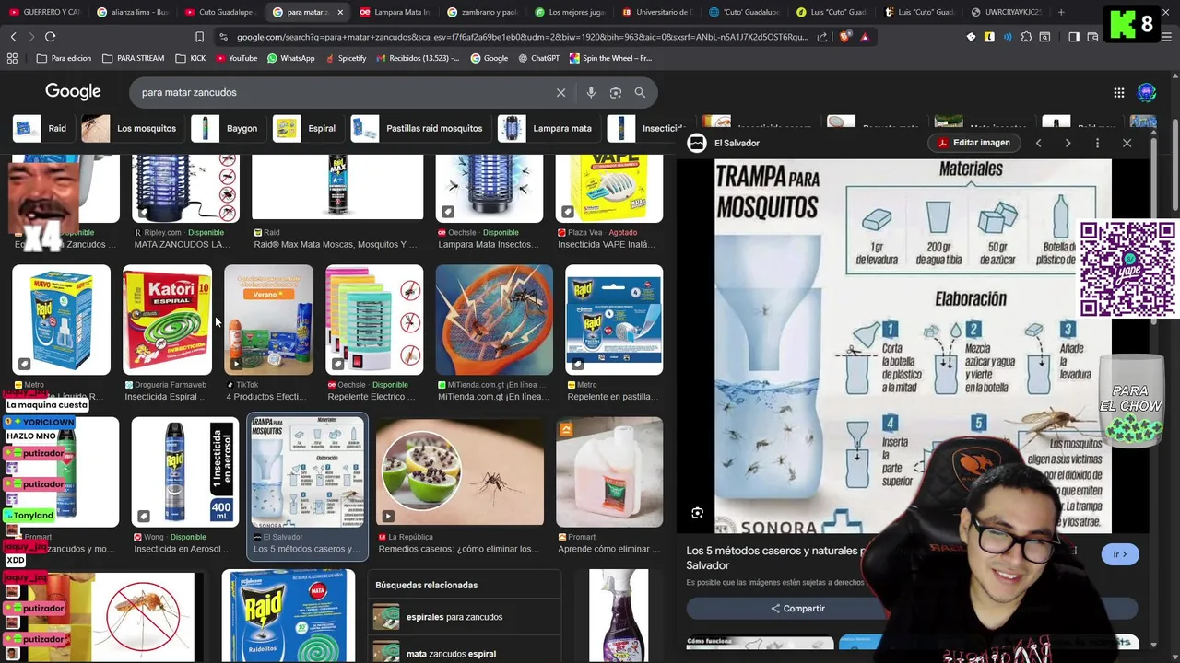Open the 'Para edicion' bookmarks folder
This screenshot has width=1180, height=663.
click(64, 58)
